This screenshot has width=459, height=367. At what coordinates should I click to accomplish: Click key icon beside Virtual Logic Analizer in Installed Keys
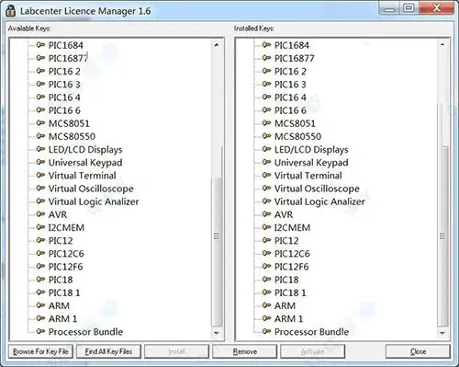[266, 201]
